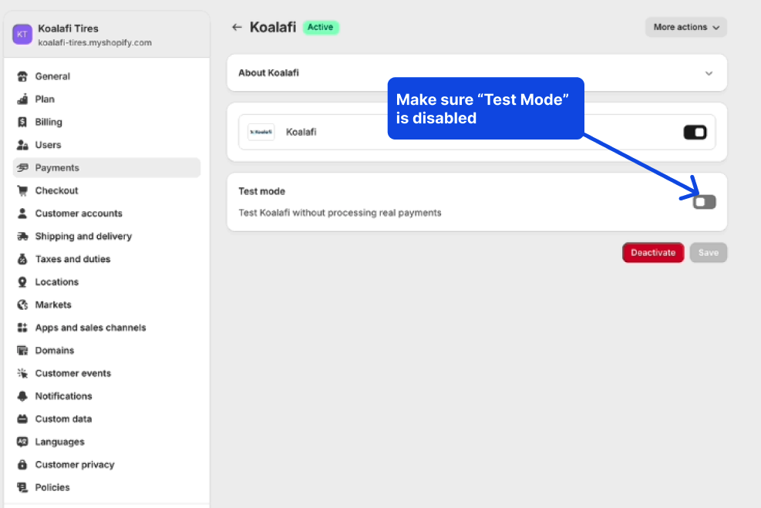Click the Users people icon
The width and height of the screenshot is (761, 508).
pos(22,145)
